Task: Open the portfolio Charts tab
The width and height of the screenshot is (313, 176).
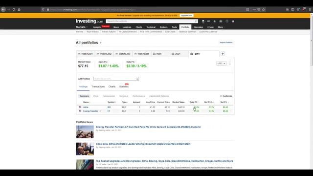Action: [112, 87]
